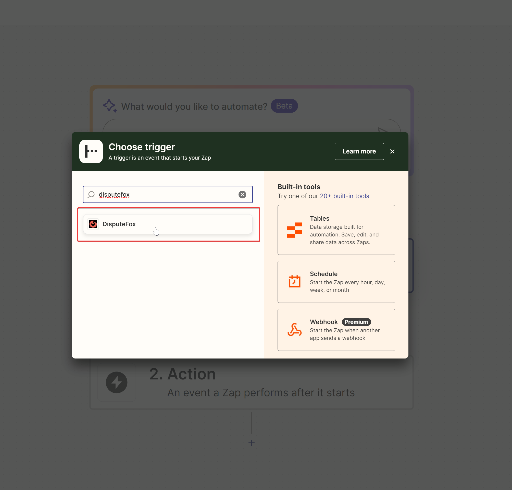The image size is (512, 490).
Task: Select the DisputeFox app icon in results
Action: (93, 224)
